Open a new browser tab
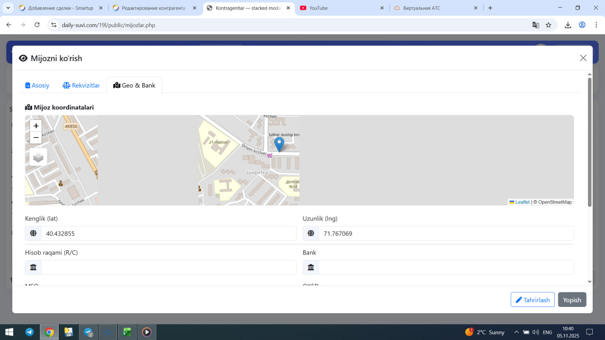Viewport: 605px width, 340px height. click(490, 8)
